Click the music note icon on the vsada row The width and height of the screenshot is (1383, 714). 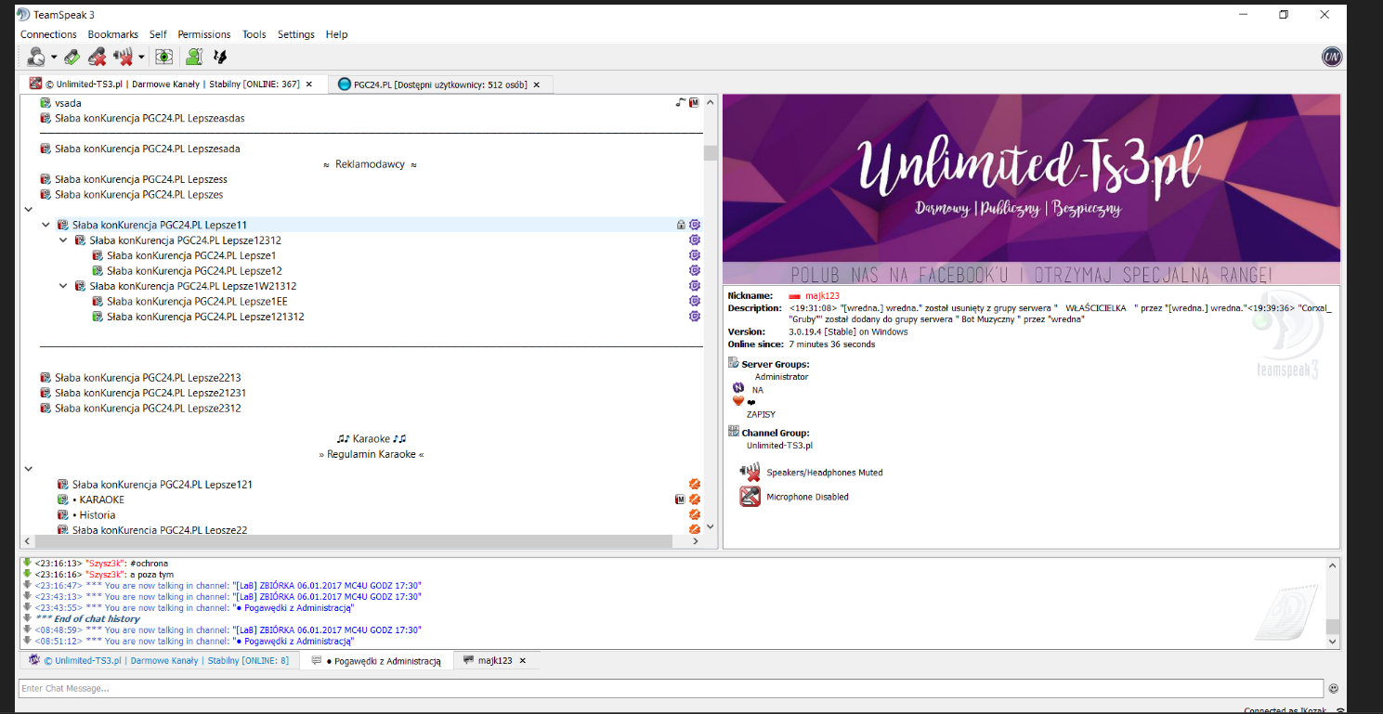click(x=680, y=102)
